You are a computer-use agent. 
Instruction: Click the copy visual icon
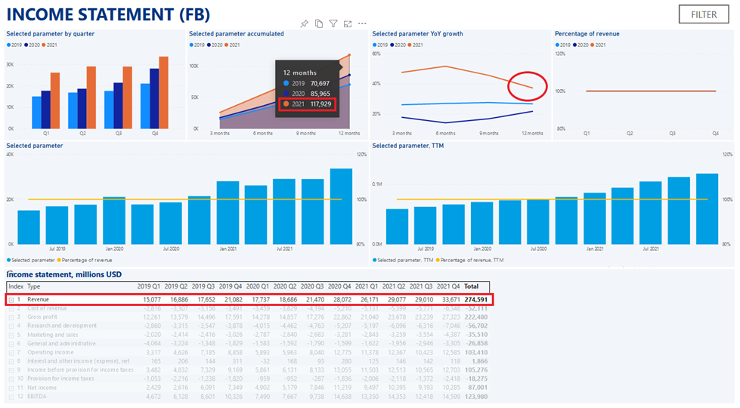(319, 24)
